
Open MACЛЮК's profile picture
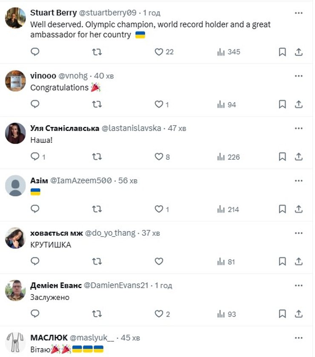click(15, 343)
